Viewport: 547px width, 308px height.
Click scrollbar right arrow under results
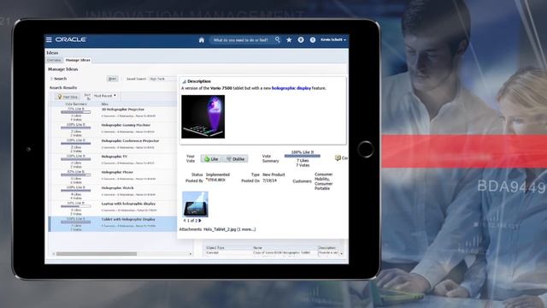pyautogui.click(x=191, y=254)
